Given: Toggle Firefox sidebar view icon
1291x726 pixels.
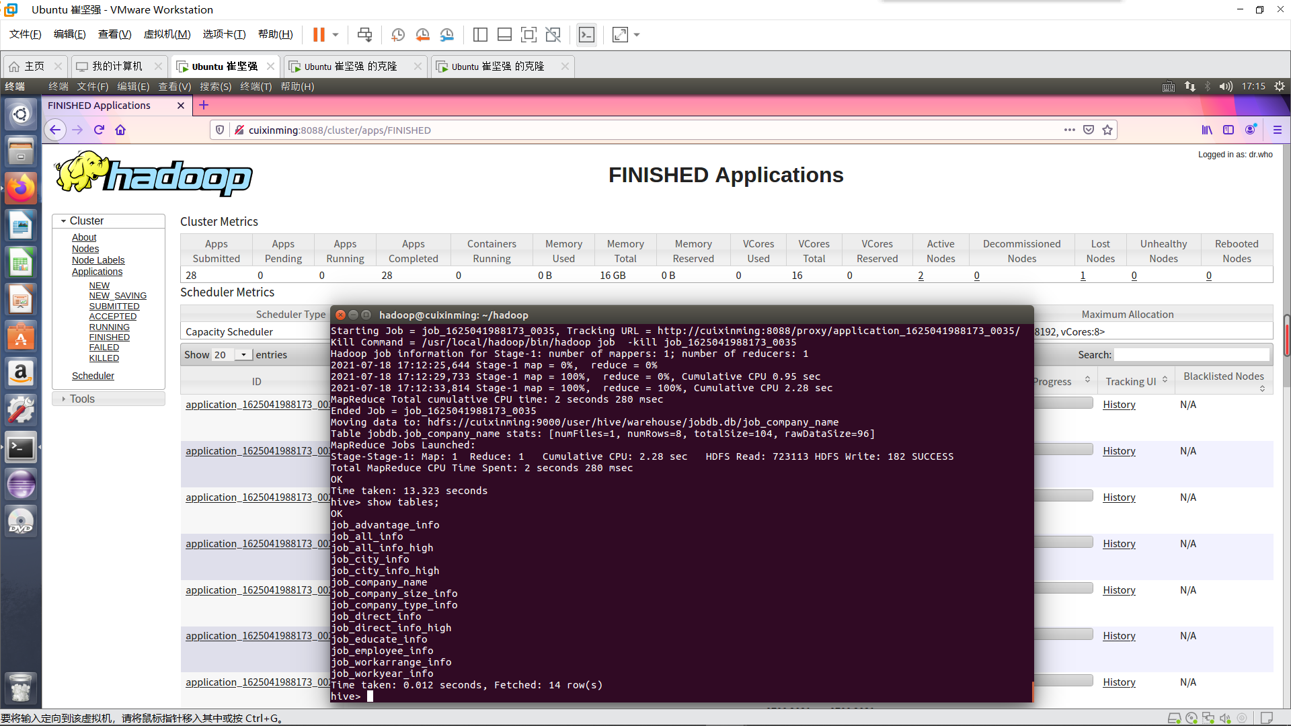Looking at the screenshot, I should click(x=1228, y=130).
